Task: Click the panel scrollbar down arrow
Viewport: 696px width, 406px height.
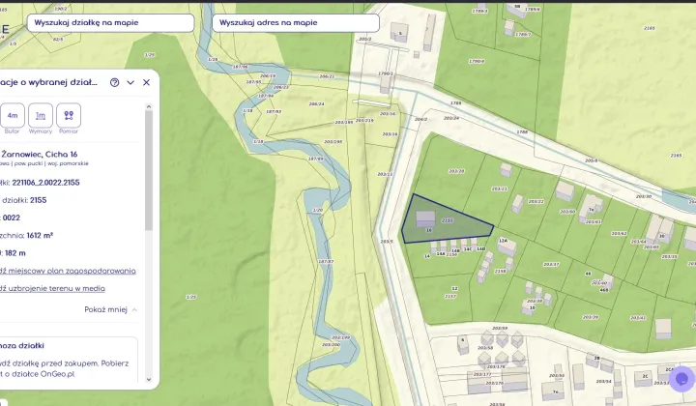Action: pos(149,379)
